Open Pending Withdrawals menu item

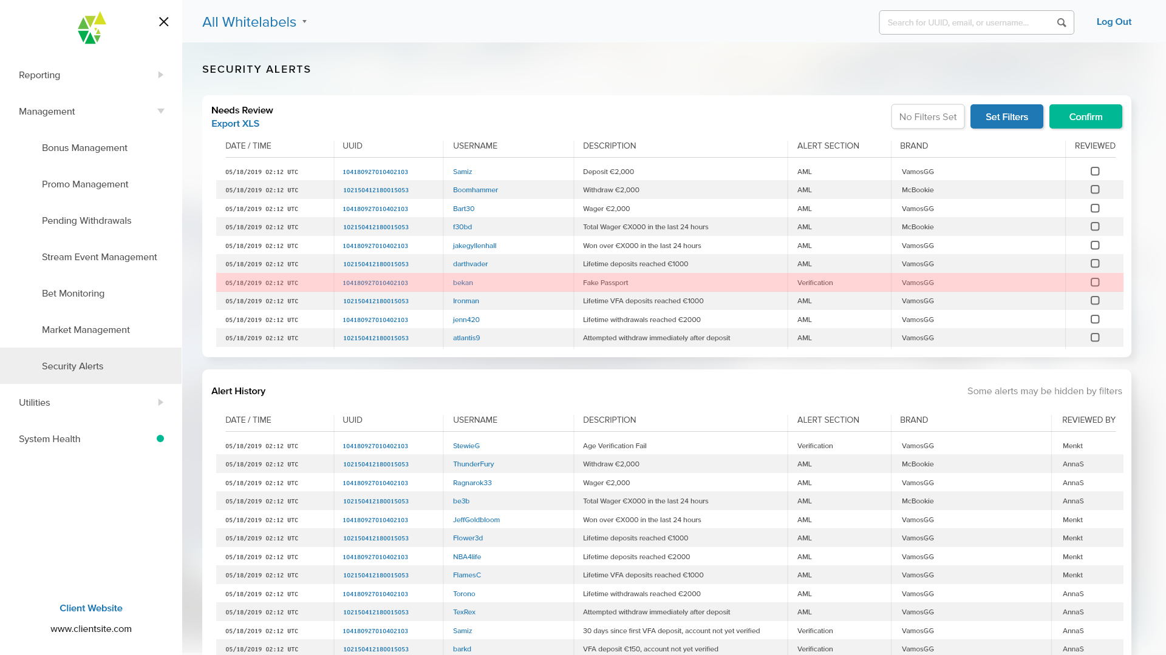pos(86,221)
